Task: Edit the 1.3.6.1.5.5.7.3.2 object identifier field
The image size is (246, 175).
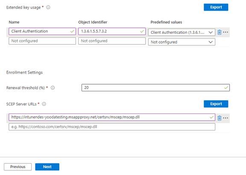Action: 112,31
